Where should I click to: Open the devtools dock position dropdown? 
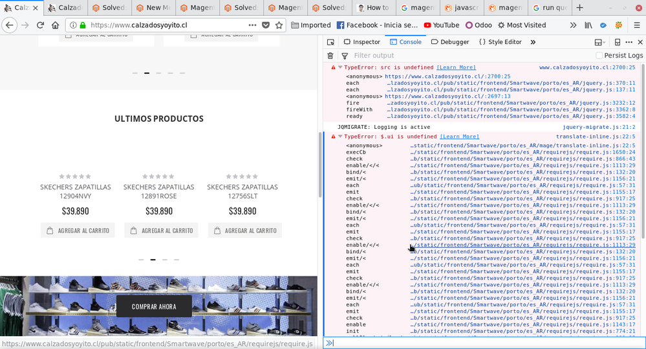tap(600, 42)
